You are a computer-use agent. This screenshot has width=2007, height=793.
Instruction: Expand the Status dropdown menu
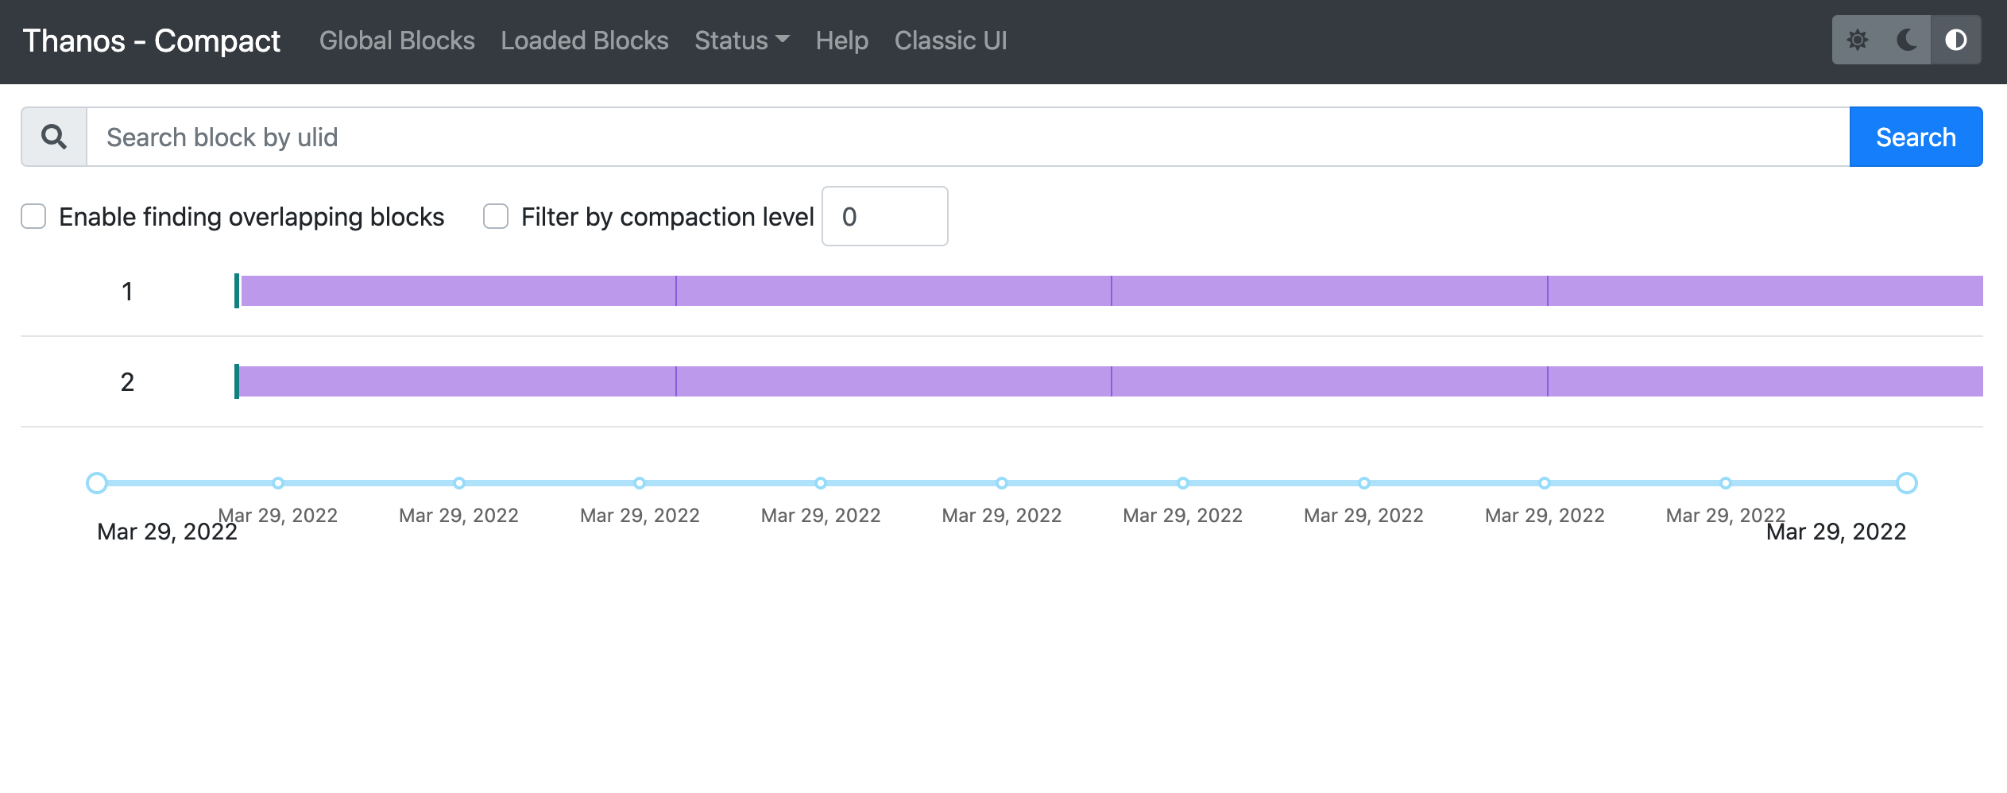[742, 41]
